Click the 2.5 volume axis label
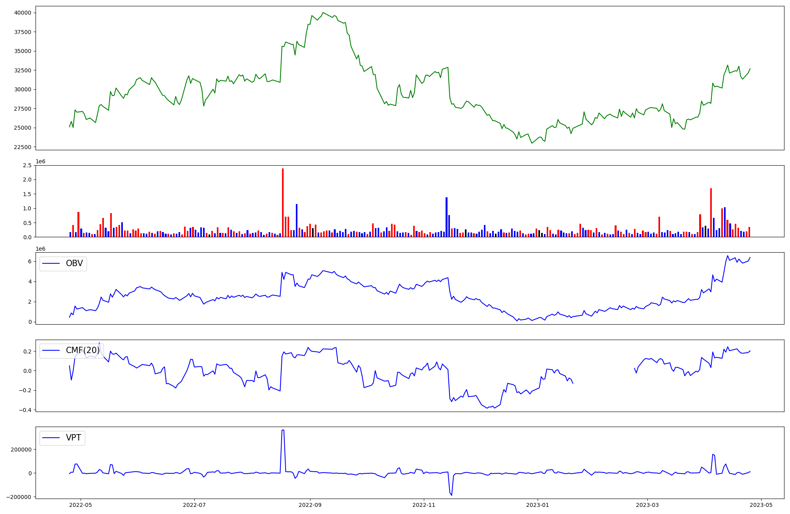Viewport: 790px width, 514px height. (27, 165)
